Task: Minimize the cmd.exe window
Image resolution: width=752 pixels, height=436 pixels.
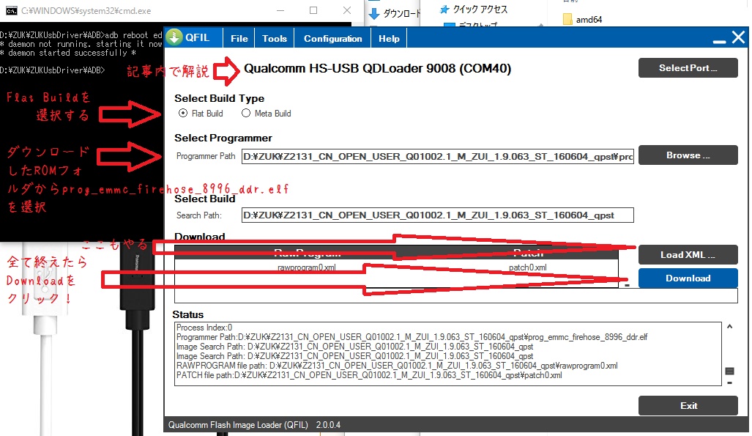Action: pos(280,10)
